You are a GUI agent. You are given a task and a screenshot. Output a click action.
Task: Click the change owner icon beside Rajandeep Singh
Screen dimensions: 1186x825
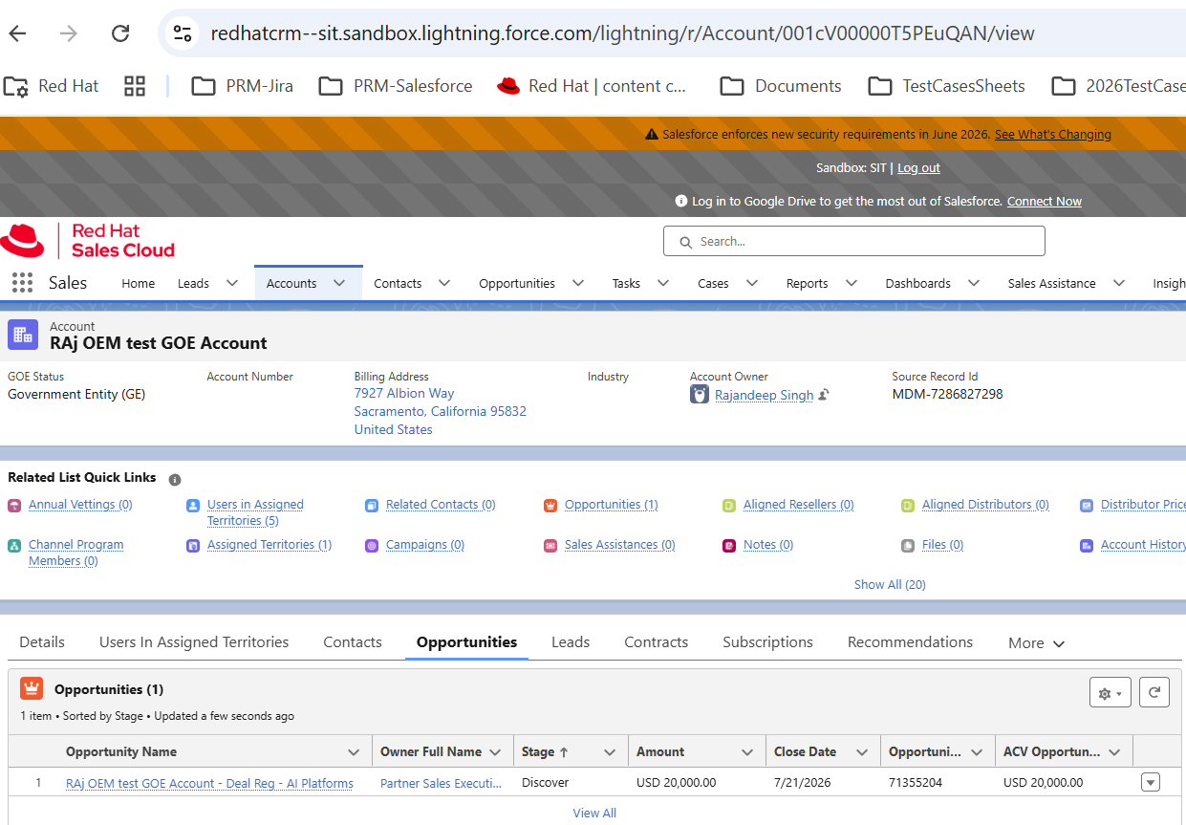824,394
